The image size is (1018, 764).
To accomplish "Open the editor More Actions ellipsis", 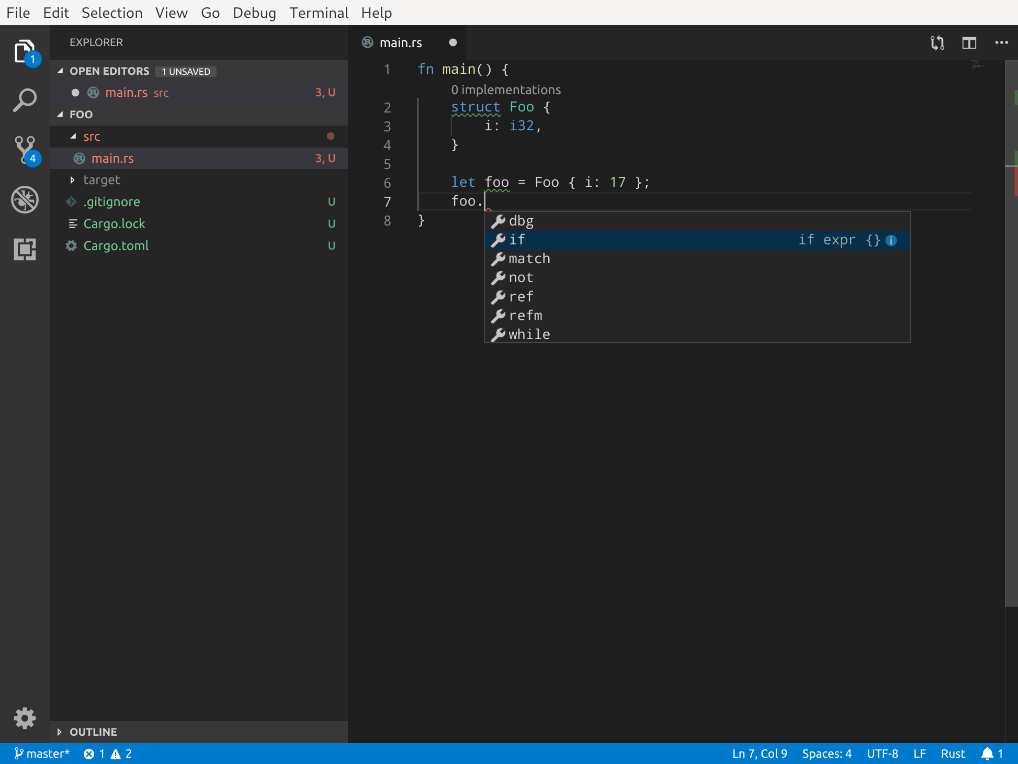I will (1001, 43).
